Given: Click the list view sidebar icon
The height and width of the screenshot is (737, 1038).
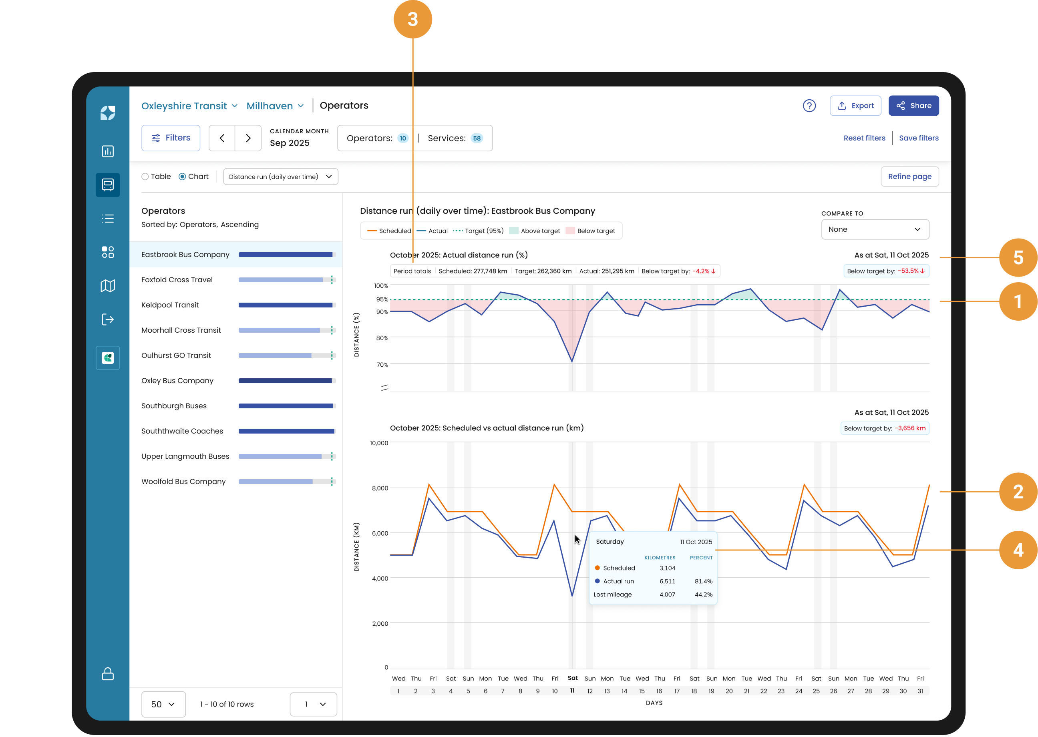Looking at the screenshot, I should (x=108, y=218).
